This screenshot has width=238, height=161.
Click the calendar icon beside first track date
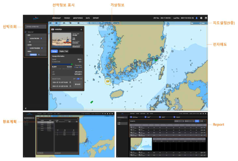70,82
